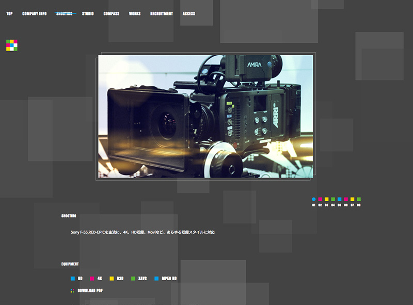Open COMPANY INFO in navigation
Screen dimensions: 413x305
pos(35,13)
